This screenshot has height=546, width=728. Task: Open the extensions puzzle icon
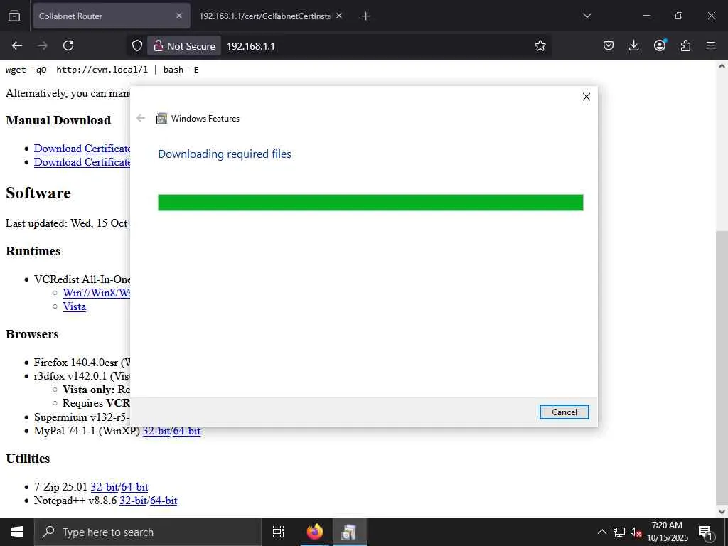tap(685, 45)
